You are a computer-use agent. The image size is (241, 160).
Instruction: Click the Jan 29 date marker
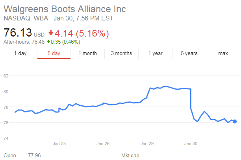(147, 143)
